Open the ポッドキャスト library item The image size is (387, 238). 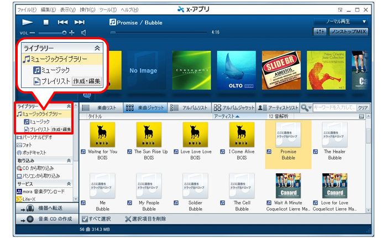tap(37, 152)
